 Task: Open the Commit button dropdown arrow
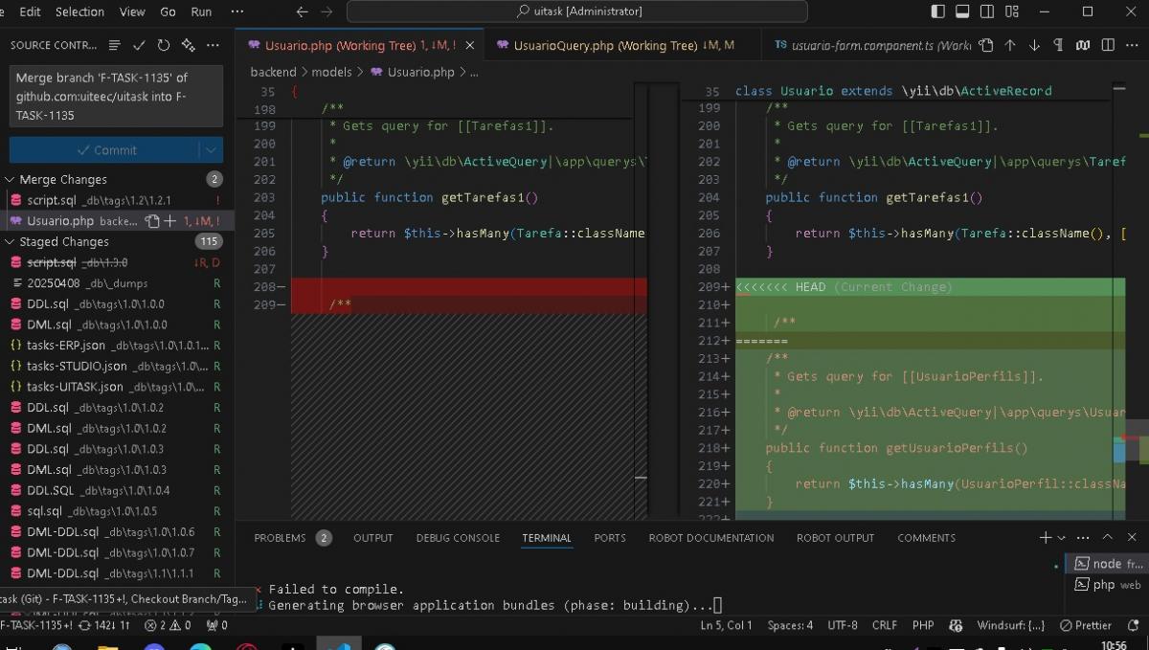coord(211,150)
